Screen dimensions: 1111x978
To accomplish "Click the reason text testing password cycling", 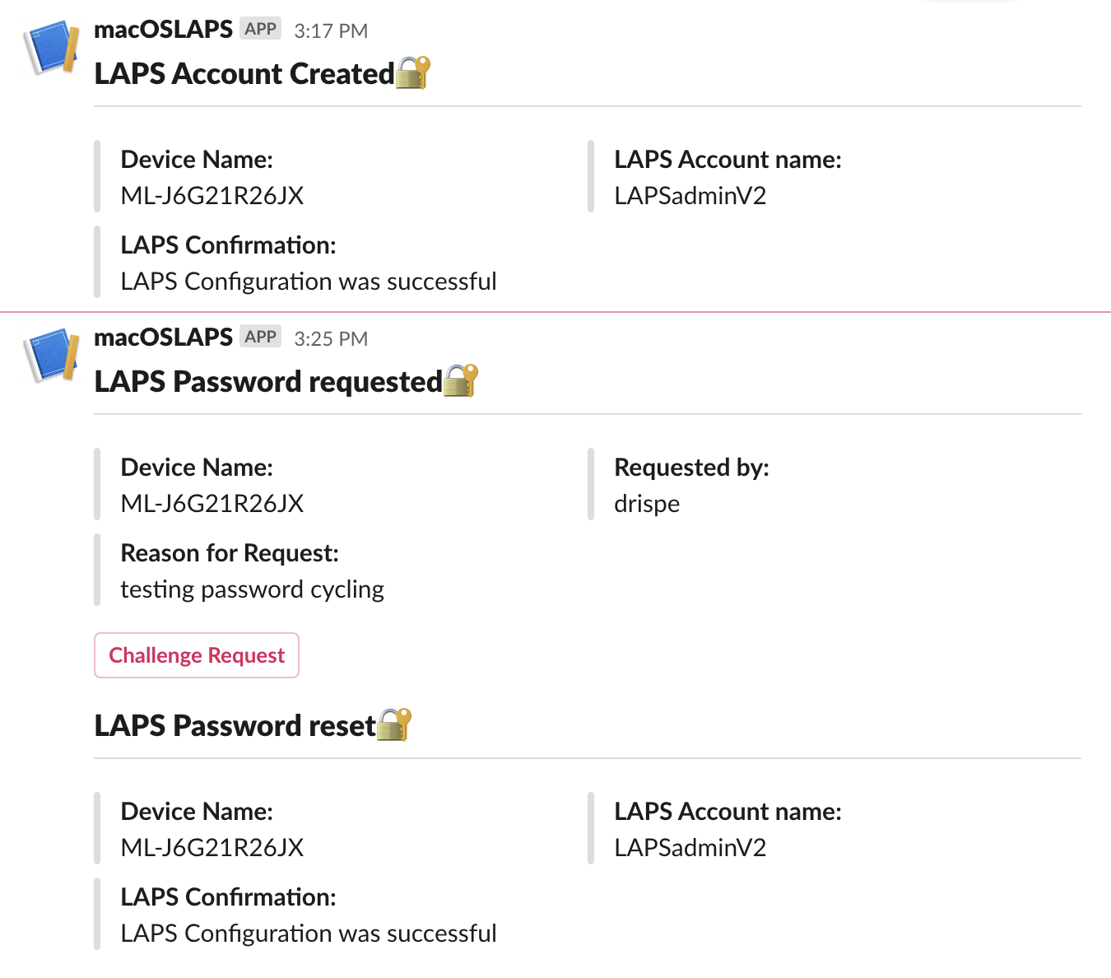I will click(x=253, y=589).
